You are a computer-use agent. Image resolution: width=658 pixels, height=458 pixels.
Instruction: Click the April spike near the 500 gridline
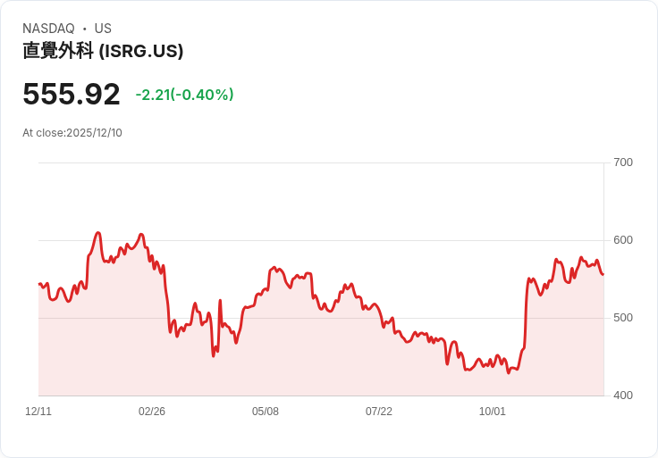pos(219,301)
